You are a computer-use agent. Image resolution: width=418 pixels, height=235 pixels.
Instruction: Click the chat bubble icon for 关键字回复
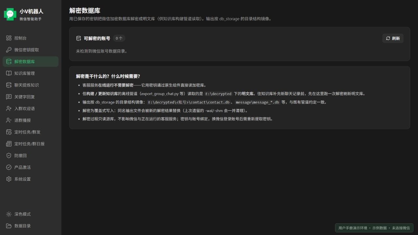pos(9,97)
